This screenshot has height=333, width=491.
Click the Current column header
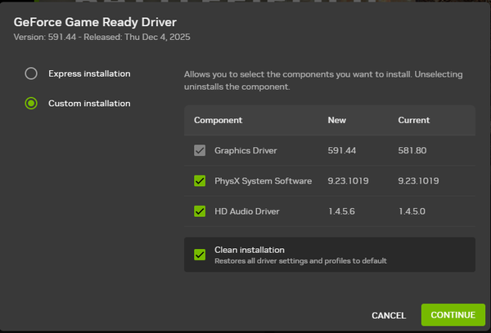coord(414,120)
